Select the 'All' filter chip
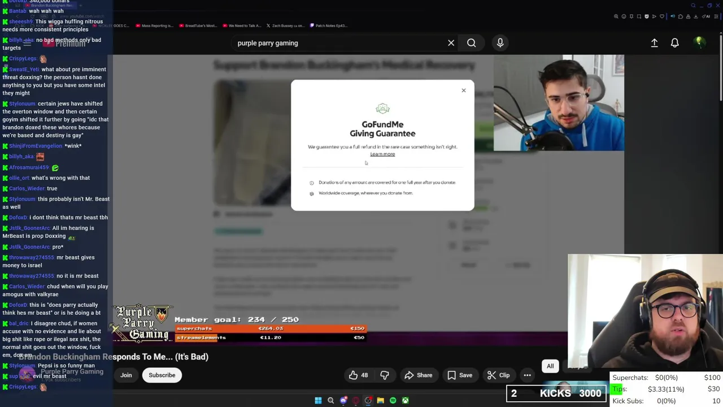 pos(550,366)
